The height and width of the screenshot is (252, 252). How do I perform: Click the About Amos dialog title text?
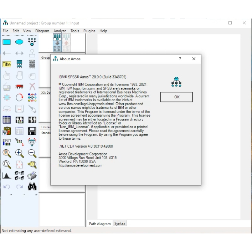click(70, 59)
